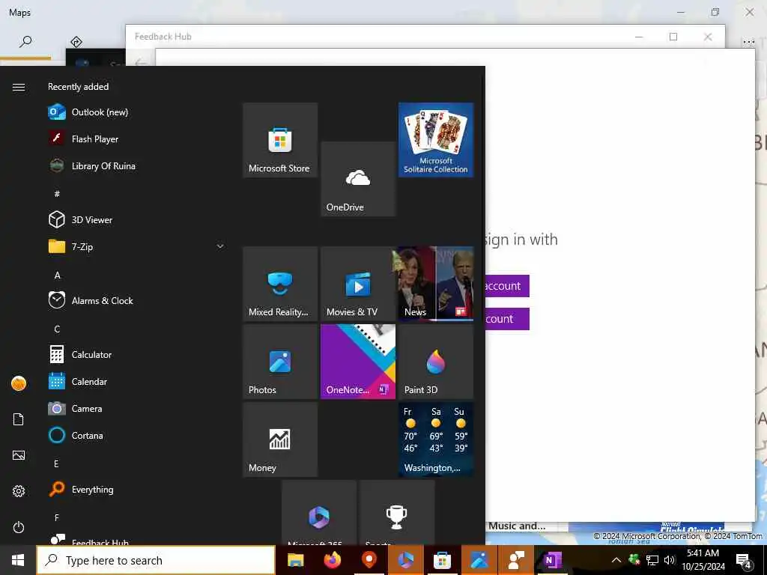
Task: Open the Washington weather tile
Action: click(436, 439)
